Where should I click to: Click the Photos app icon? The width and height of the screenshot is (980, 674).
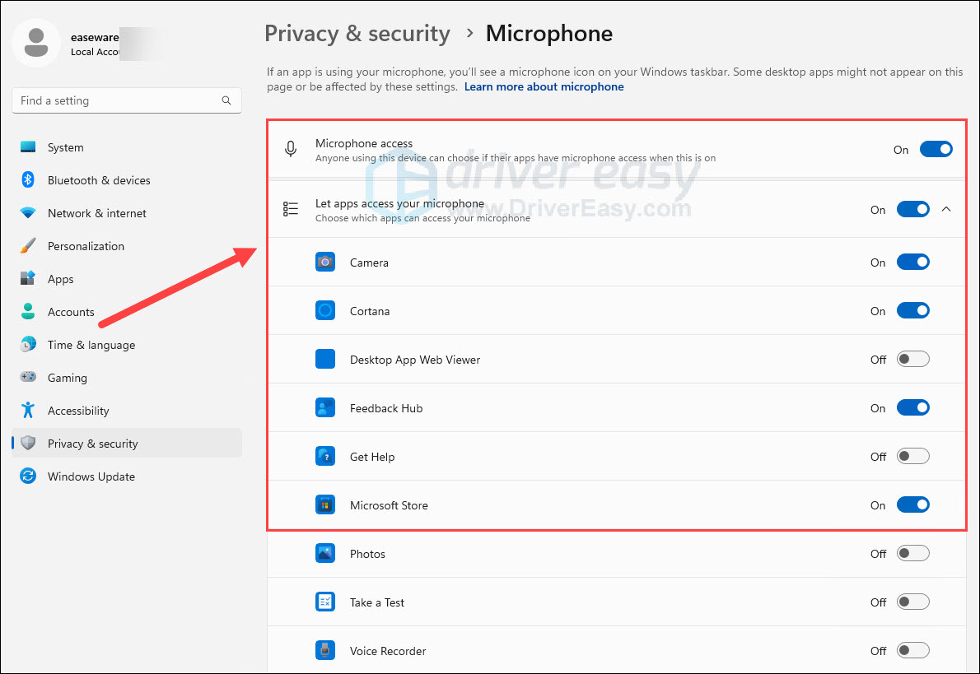coord(325,554)
